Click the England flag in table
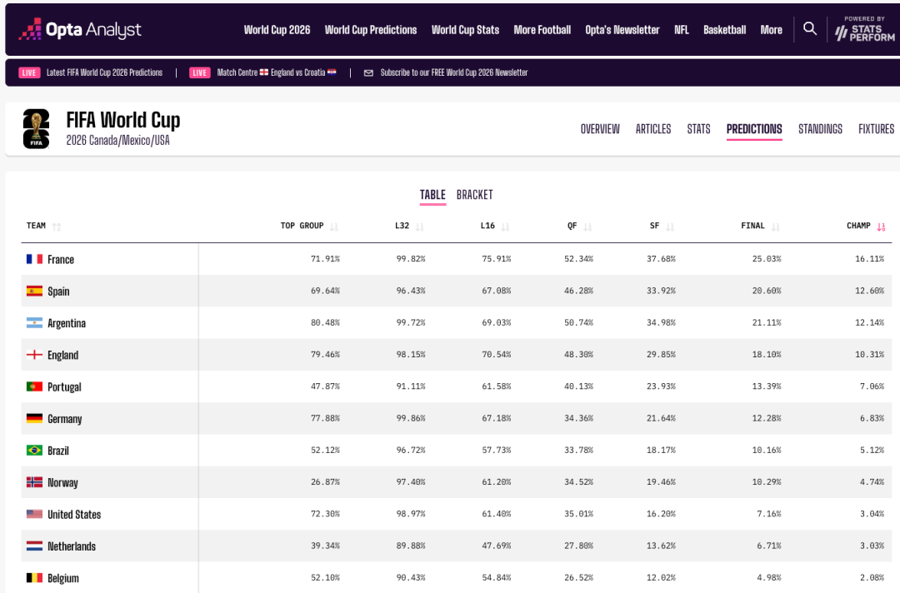Image resolution: width=900 pixels, height=593 pixels. [34, 355]
